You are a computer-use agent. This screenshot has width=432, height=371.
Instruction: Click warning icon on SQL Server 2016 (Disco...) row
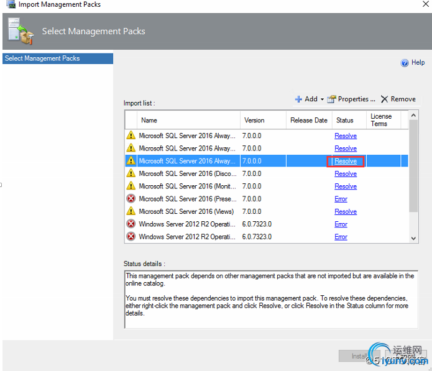tap(131, 173)
